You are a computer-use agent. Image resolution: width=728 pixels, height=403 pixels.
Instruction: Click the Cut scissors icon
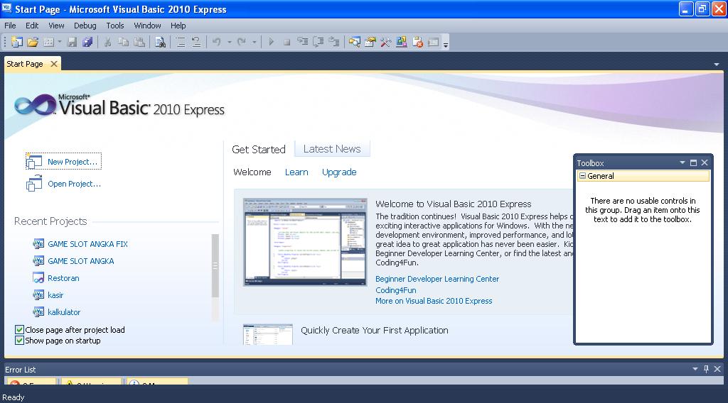point(108,42)
